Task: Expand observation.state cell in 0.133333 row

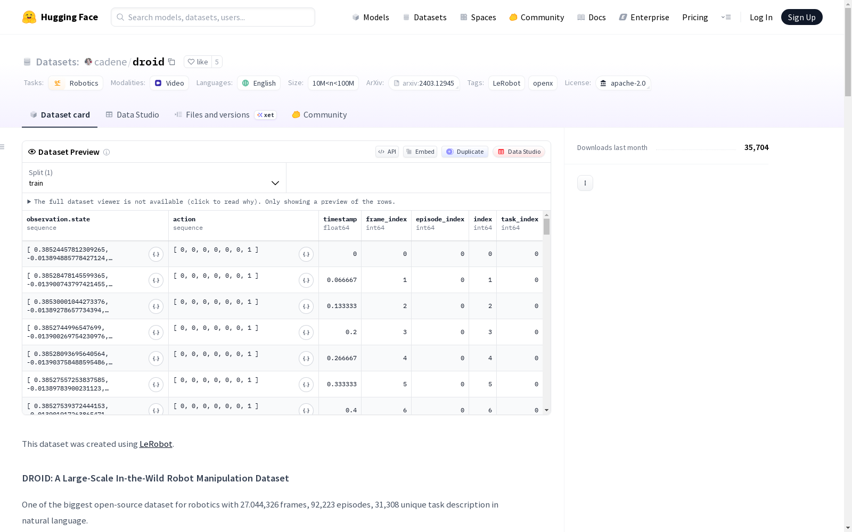Action: click(x=156, y=306)
